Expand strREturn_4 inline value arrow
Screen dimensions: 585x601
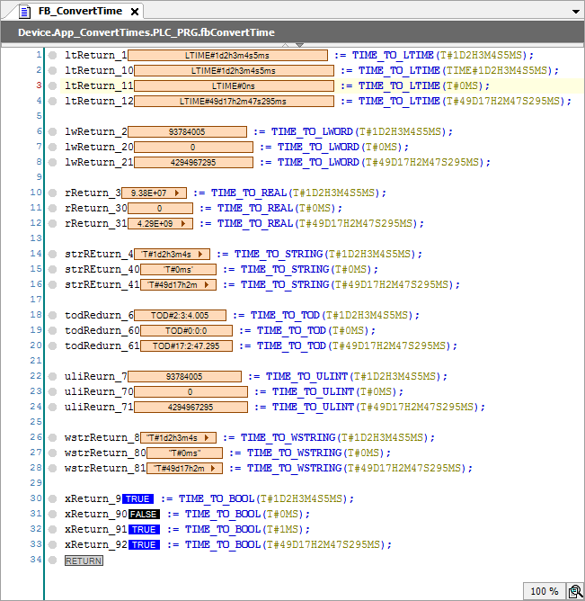click(204, 254)
